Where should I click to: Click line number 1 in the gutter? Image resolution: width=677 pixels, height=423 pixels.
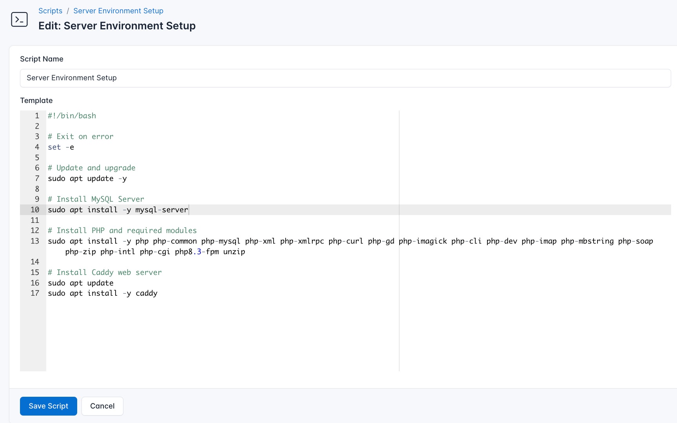pos(37,116)
